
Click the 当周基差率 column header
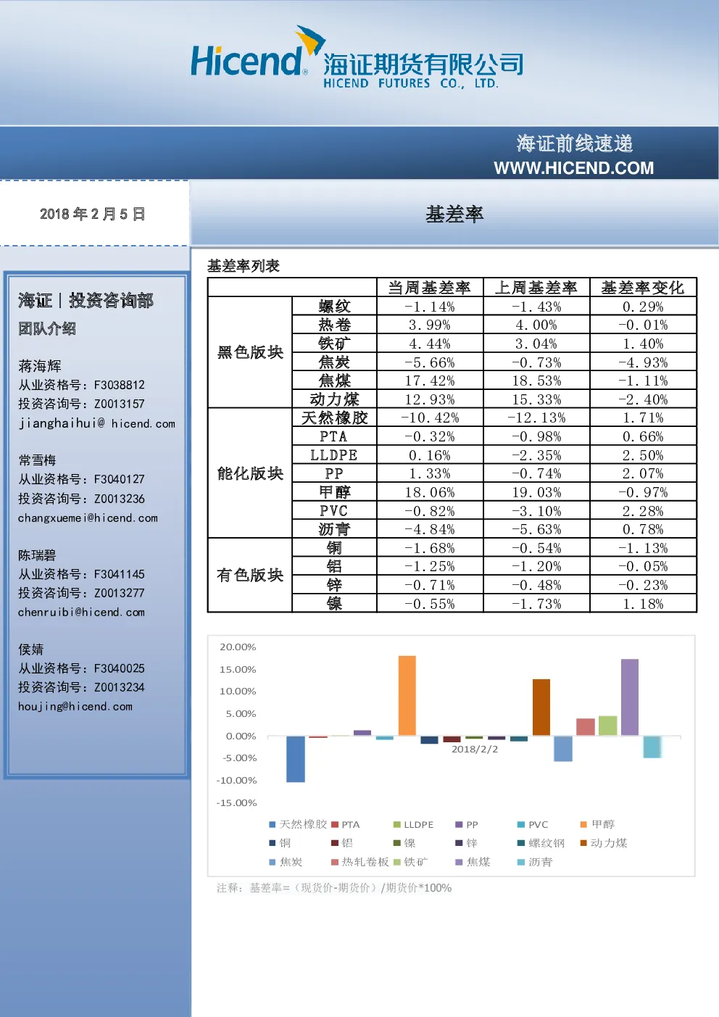430,288
